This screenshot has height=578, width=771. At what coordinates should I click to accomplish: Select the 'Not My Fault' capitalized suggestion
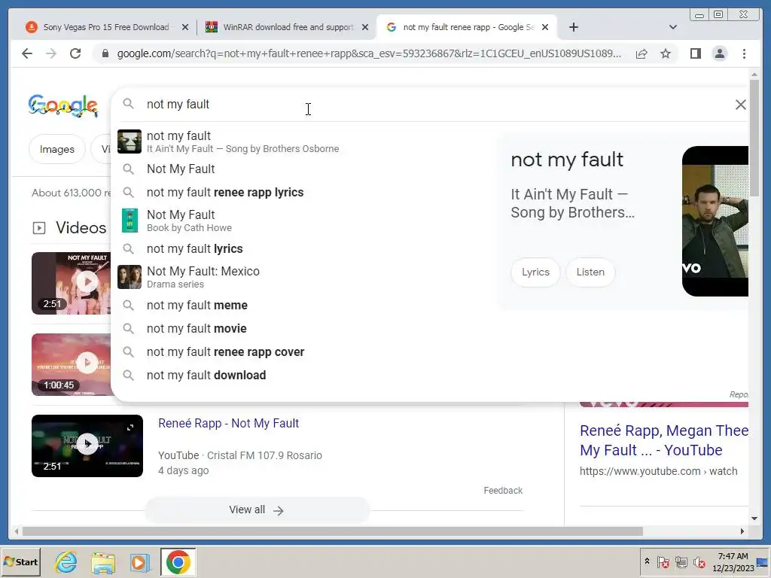tap(305, 169)
